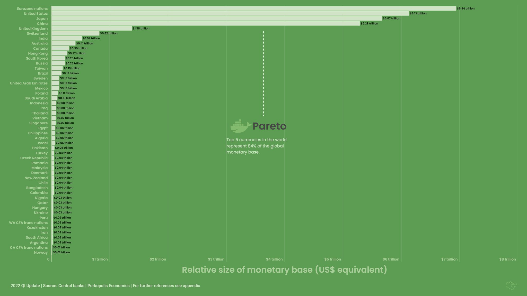Click the "Saudi Arabia" country label
Viewport: 527px width, 296px height.
point(36,98)
